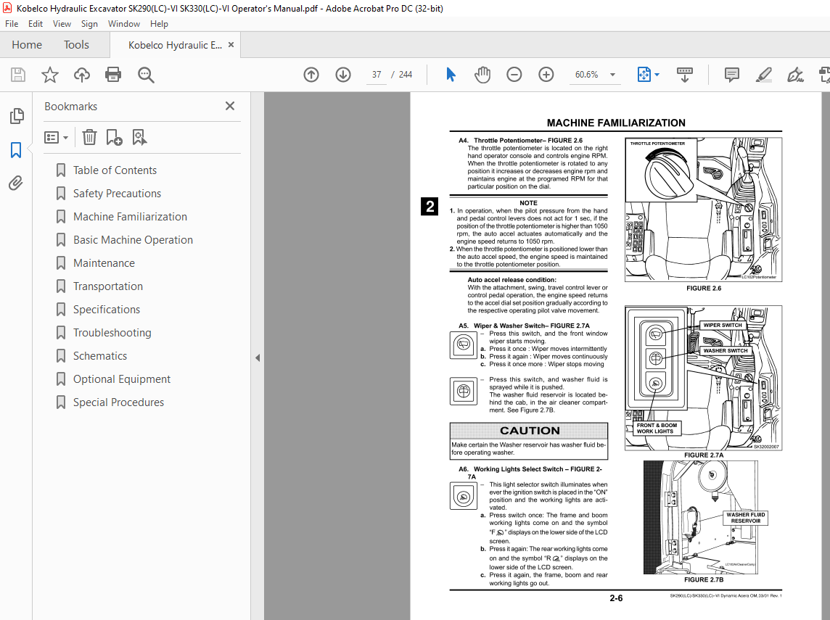Add a comment note icon
830x620 pixels.
(x=731, y=75)
